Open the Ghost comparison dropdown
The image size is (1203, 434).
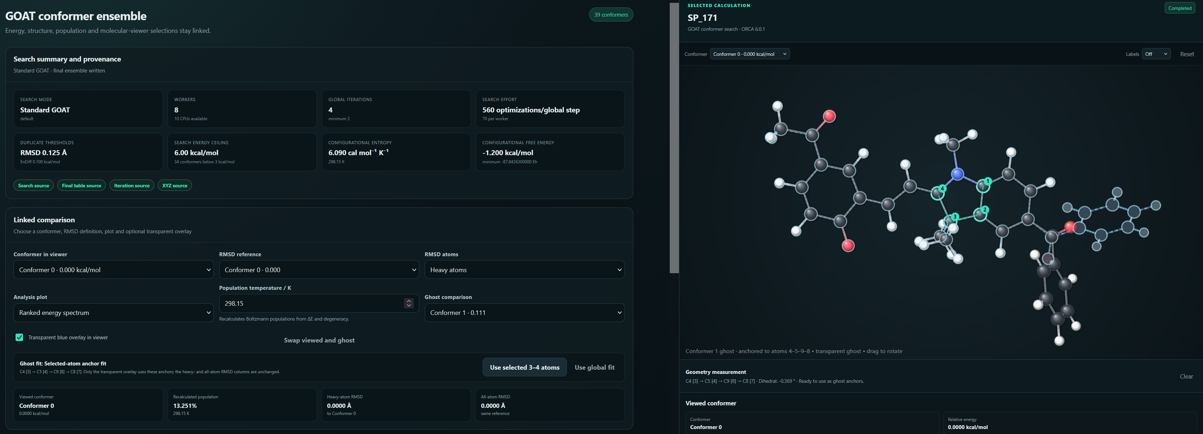coord(524,313)
